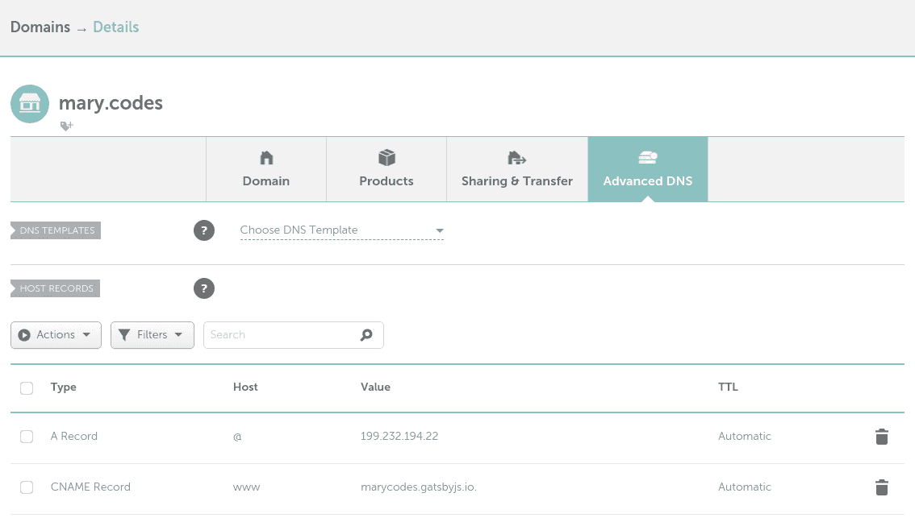Edit the value 199.232.194.22

399,437
